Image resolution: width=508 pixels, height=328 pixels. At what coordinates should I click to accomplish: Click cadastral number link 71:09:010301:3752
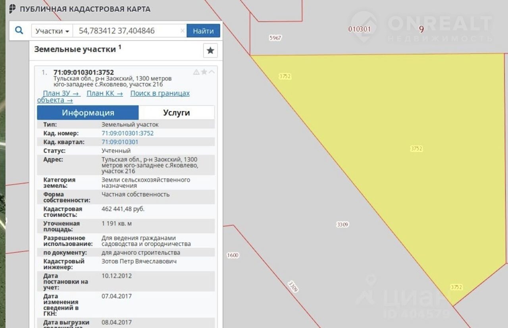127,133
